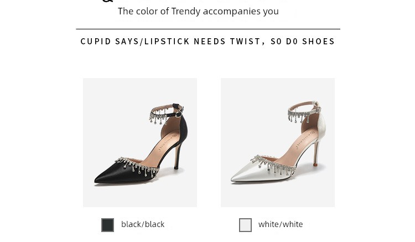The width and height of the screenshot is (415, 242).
Task: Click the white/white color label
Action: pyautogui.click(x=281, y=224)
